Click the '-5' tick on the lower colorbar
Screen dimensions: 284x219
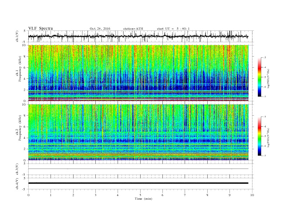[264, 136]
